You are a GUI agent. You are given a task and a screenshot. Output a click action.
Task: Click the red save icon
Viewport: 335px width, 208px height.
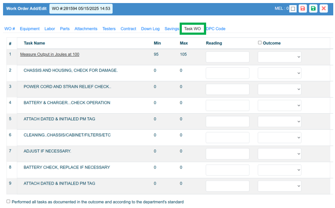pyautogui.click(x=303, y=9)
